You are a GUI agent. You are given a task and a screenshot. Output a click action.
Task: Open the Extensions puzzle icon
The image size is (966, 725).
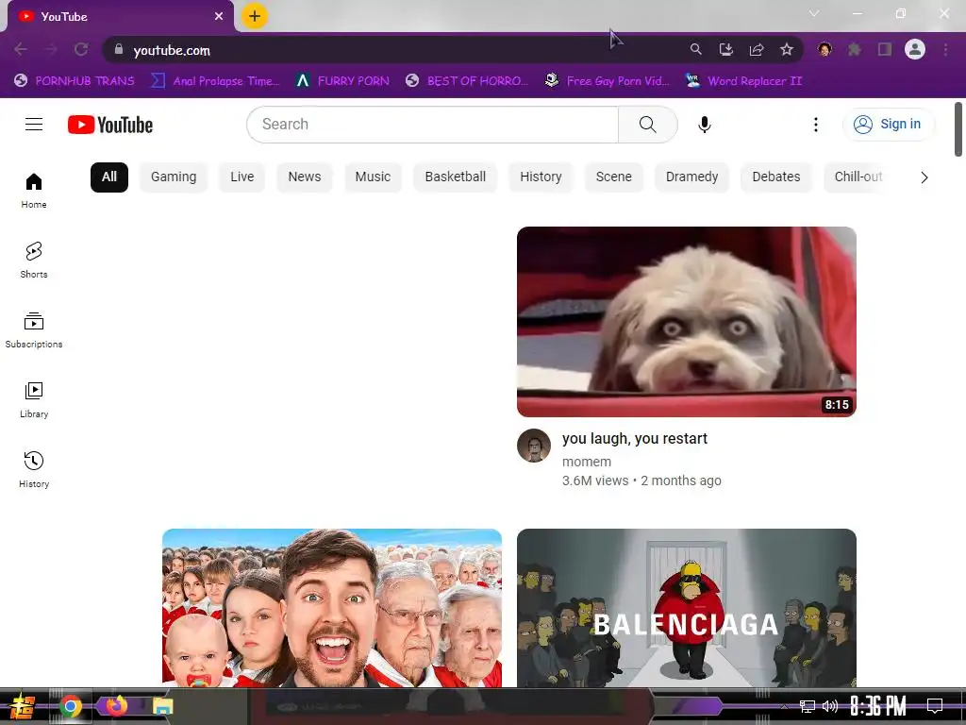(854, 49)
